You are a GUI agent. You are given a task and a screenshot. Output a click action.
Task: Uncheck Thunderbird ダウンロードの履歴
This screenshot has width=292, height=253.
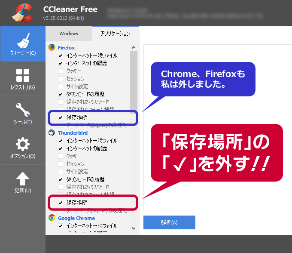(x=61, y=179)
